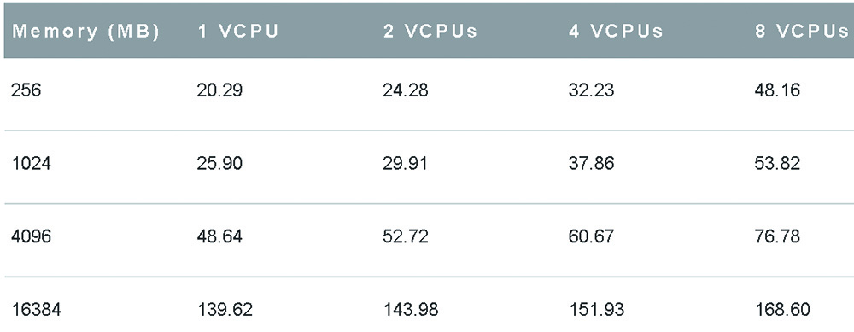854x332 pixels.
Task: Click the 76.78 value cell
Action: (777, 236)
